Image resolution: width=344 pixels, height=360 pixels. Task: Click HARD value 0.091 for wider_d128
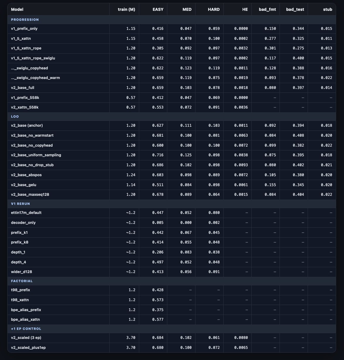(x=214, y=272)
